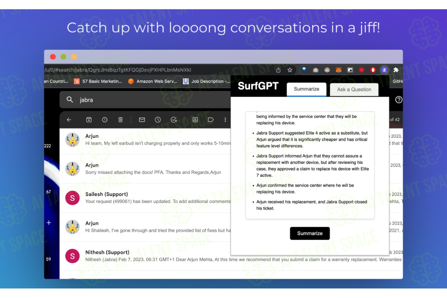Add to tasks with the checkmark icon
Image resolution: width=447 pixels, height=298 pixels.
pyautogui.click(x=174, y=120)
